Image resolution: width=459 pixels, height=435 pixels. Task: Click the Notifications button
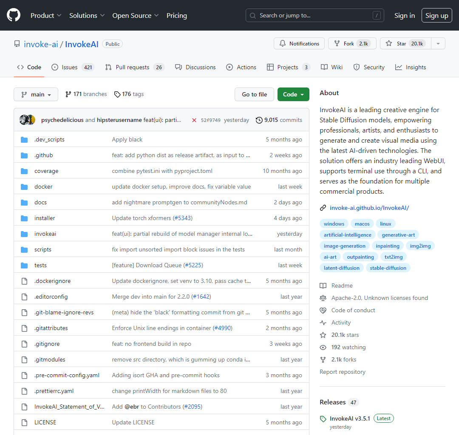[299, 44]
